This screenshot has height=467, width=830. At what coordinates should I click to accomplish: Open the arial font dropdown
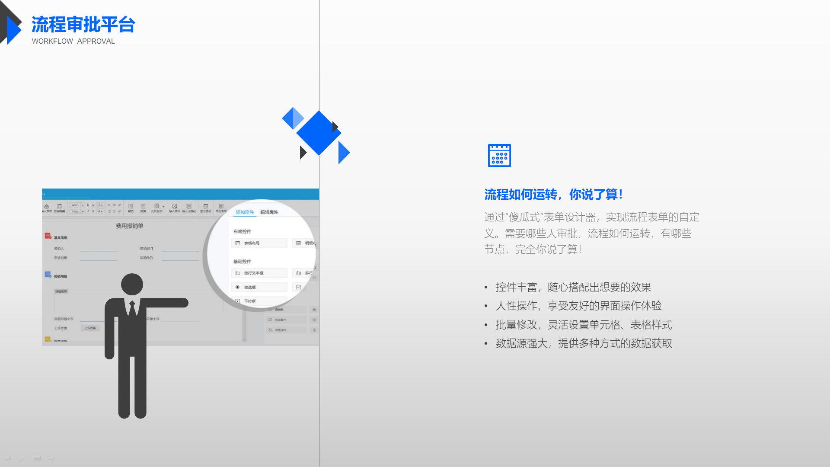(x=77, y=205)
